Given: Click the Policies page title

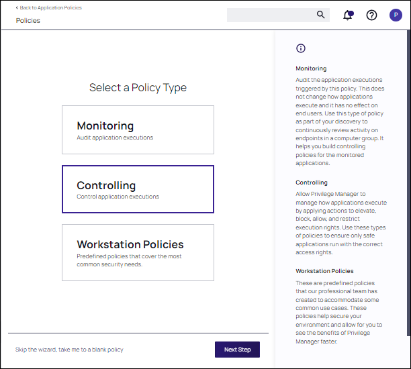Looking at the screenshot, I should pyautogui.click(x=28, y=21).
